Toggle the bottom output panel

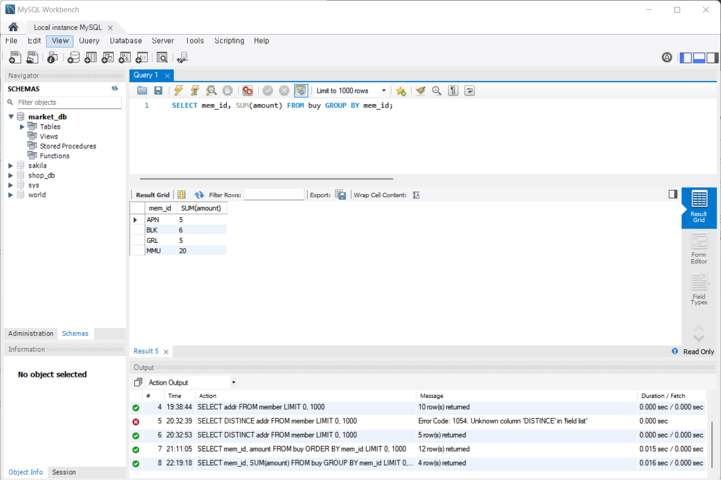point(699,57)
